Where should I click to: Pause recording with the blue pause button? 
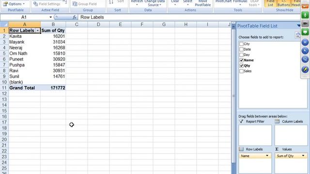point(305,42)
